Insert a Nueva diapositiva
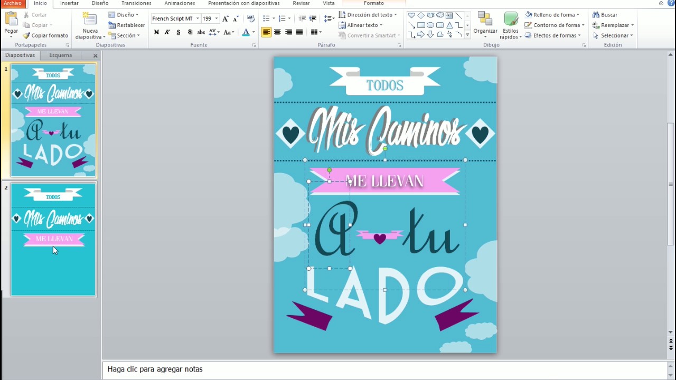This screenshot has width=676, height=380. 90,25
